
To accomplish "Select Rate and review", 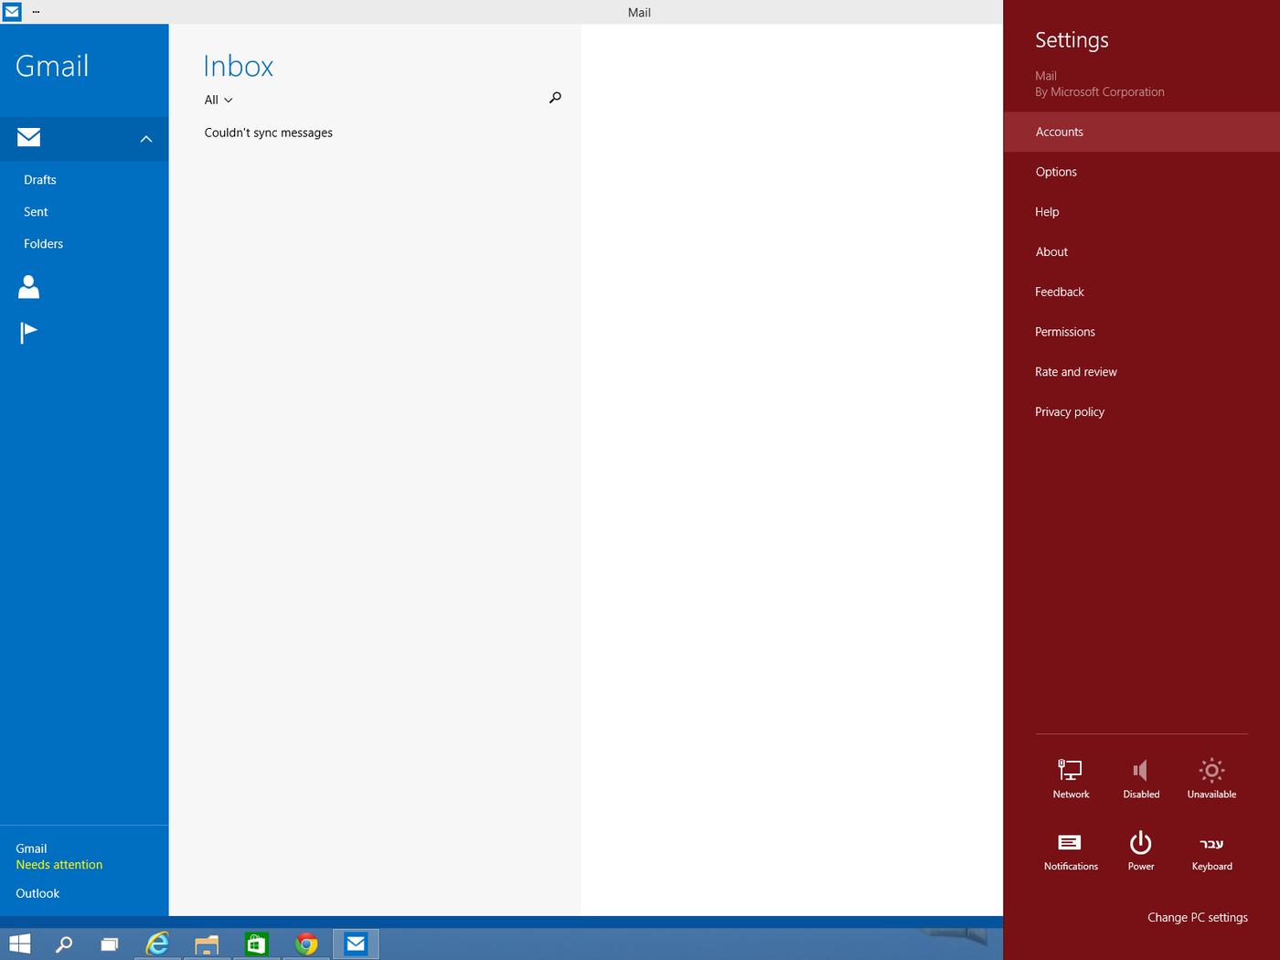I will tap(1076, 371).
